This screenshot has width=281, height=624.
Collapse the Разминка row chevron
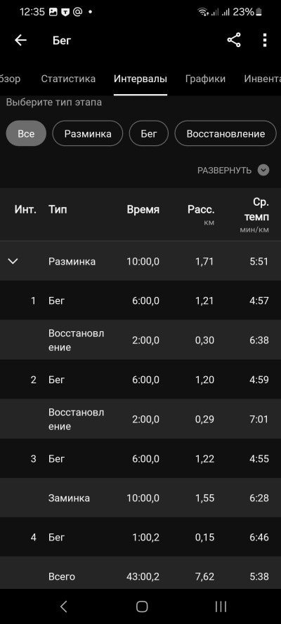pyautogui.click(x=13, y=261)
